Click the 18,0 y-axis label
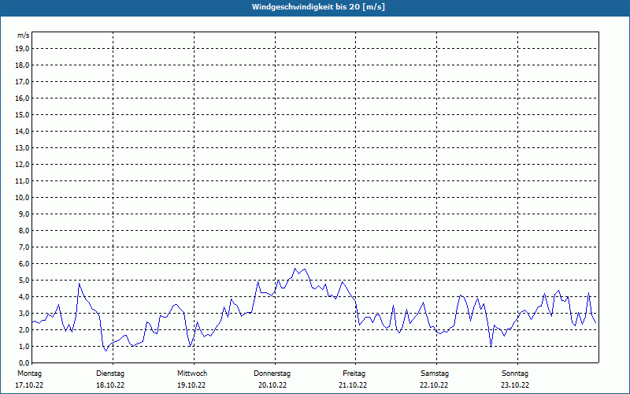Image resolution: width=630 pixels, height=394 pixels. [22, 65]
